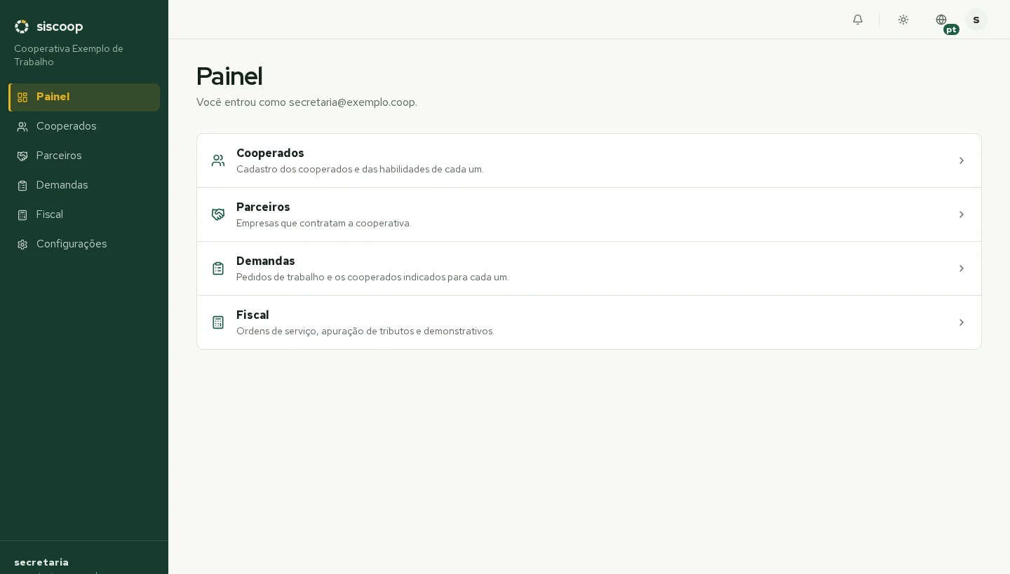Click the Parceiros card handshake icon
Image resolution: width=1010 pixels, height=574 pixels.
tap(218, 214)
